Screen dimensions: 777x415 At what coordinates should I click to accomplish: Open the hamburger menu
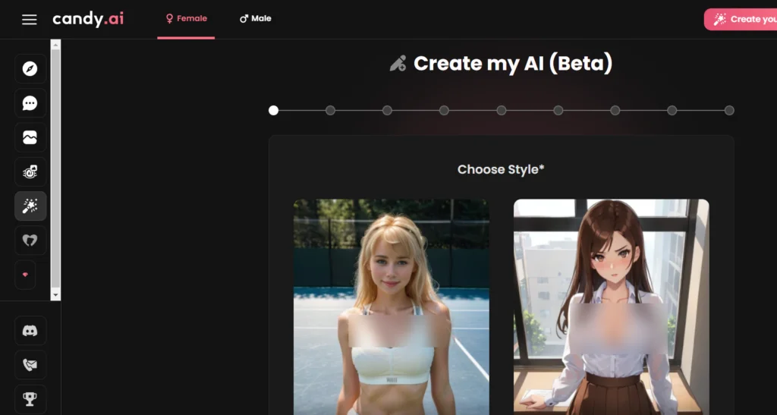pos(30,19)
